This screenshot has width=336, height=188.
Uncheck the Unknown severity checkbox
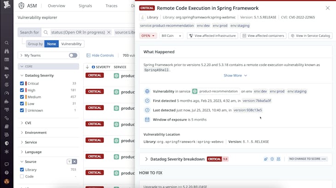(22, 111)
